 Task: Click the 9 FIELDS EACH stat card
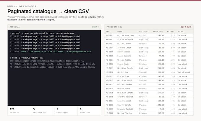(66, 111)
